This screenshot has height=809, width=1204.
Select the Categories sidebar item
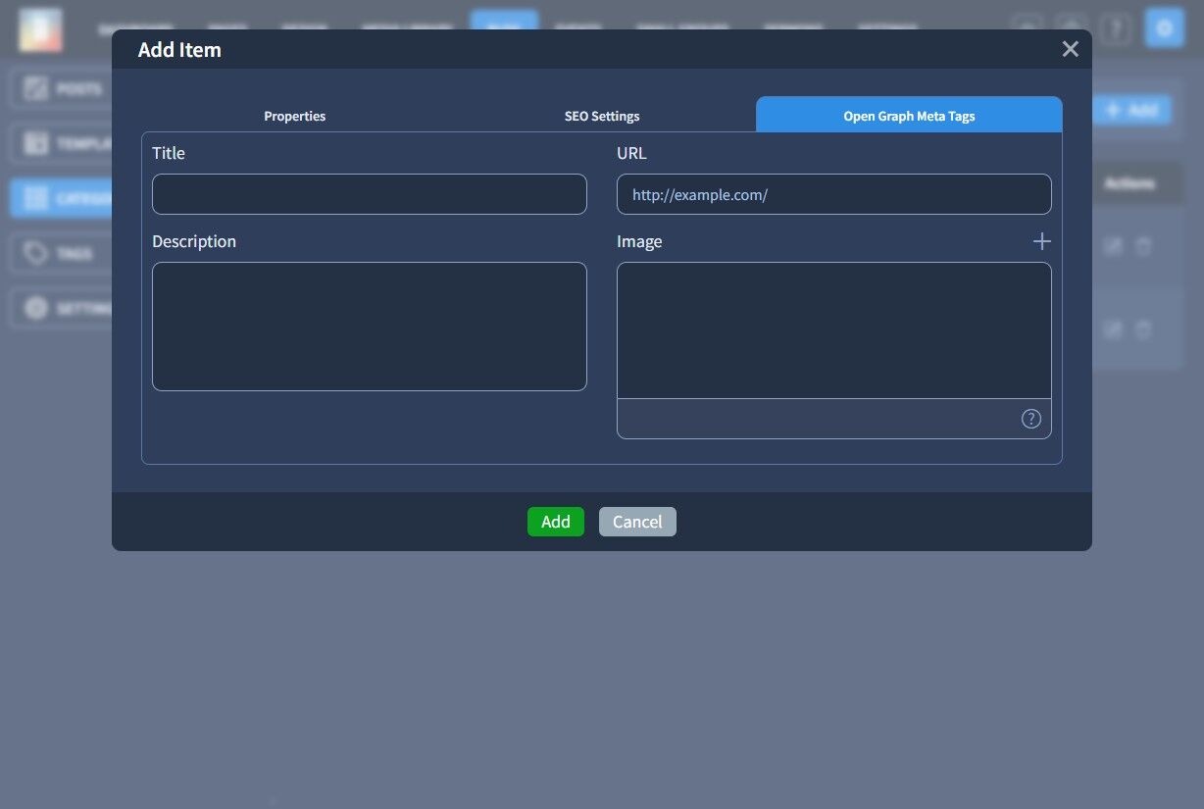(61, 199)
